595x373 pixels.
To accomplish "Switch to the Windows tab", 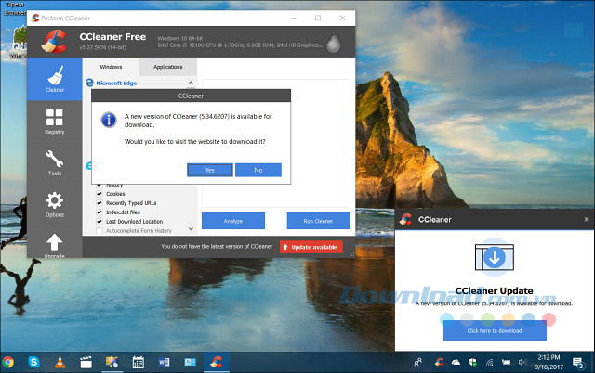I will pyautogui.click(x=111, y=67).
